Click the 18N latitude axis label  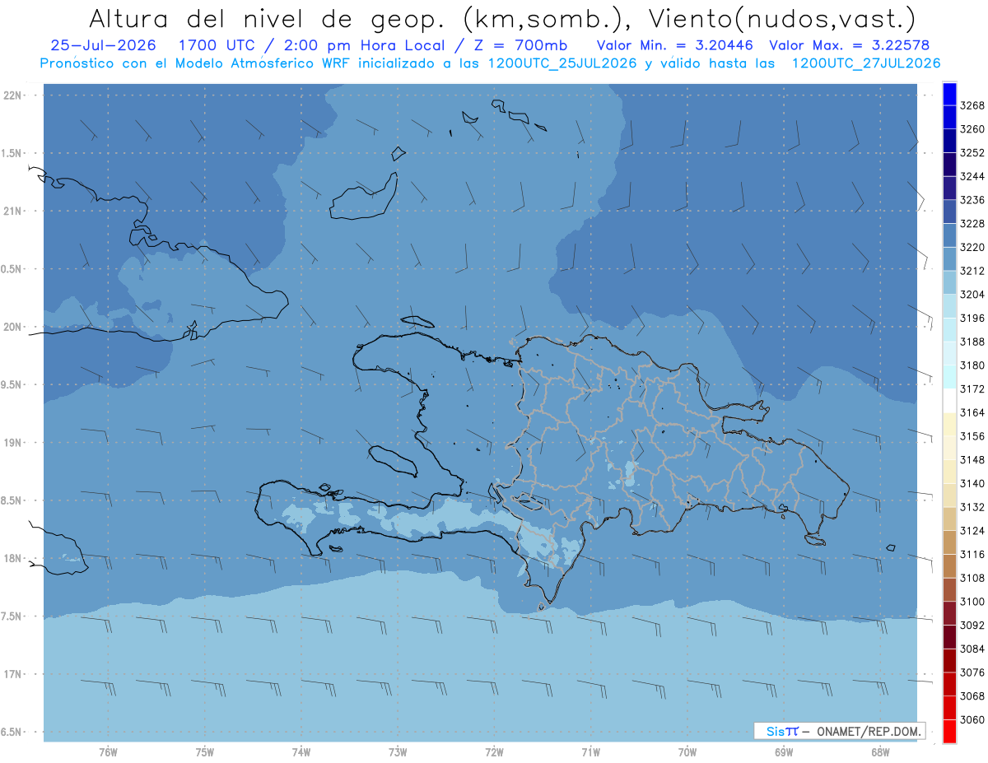coord(13,558)
